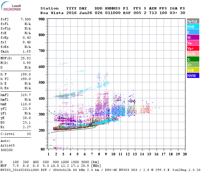
Task: Select the X+ light green legend swatch
Action: pyautogui.click(x=193, y=65)
